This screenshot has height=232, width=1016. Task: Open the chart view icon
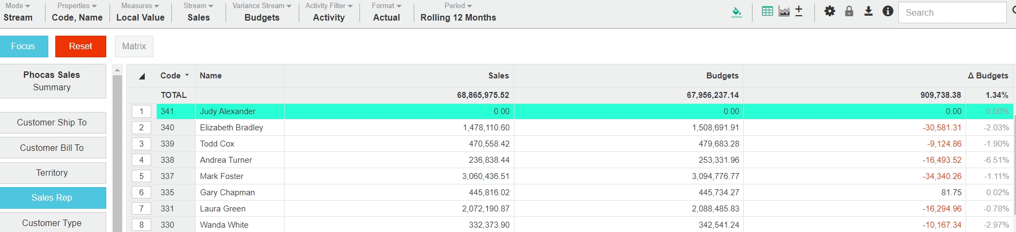(x=784, y=11)
